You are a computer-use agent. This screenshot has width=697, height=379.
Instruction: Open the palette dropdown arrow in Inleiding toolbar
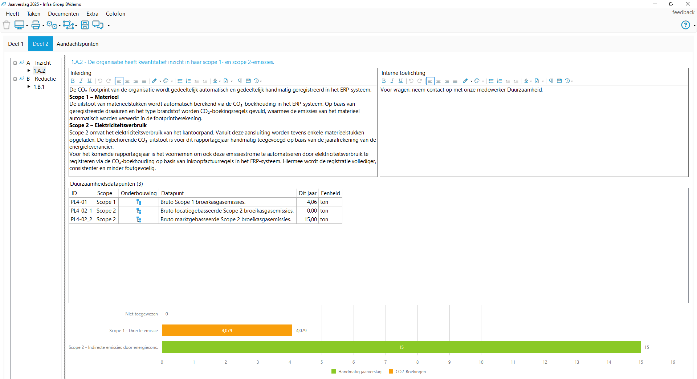click(x=172, y=81)
